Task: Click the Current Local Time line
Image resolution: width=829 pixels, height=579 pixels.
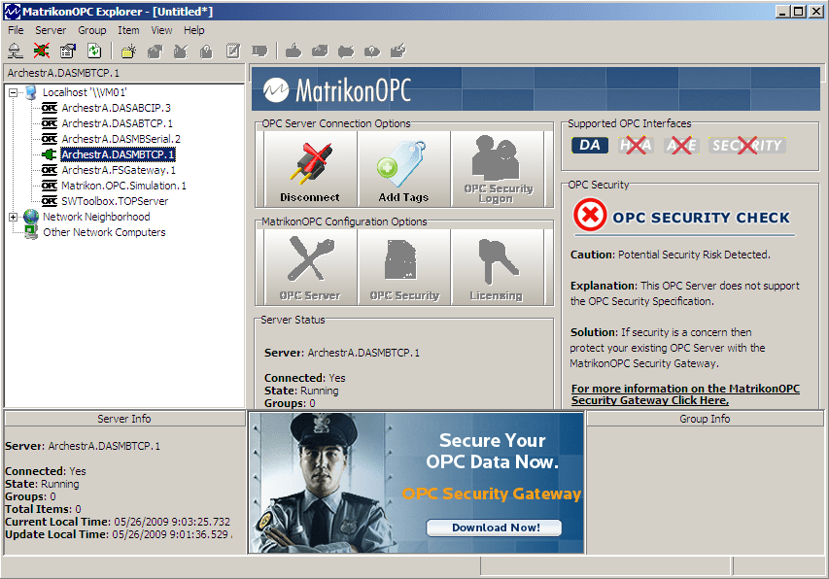Action: pyautogui.click(x=118, y=522)
